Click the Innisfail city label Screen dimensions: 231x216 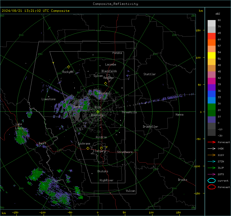[104, 93]
